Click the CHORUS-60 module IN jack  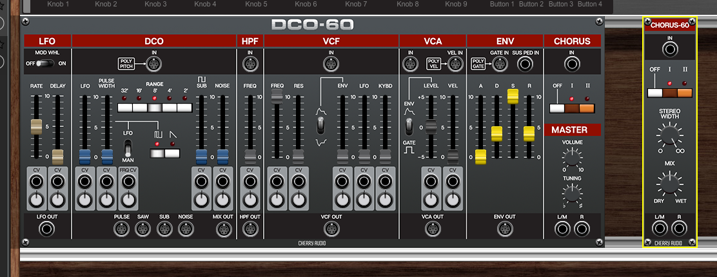click(x=669, y=49)
